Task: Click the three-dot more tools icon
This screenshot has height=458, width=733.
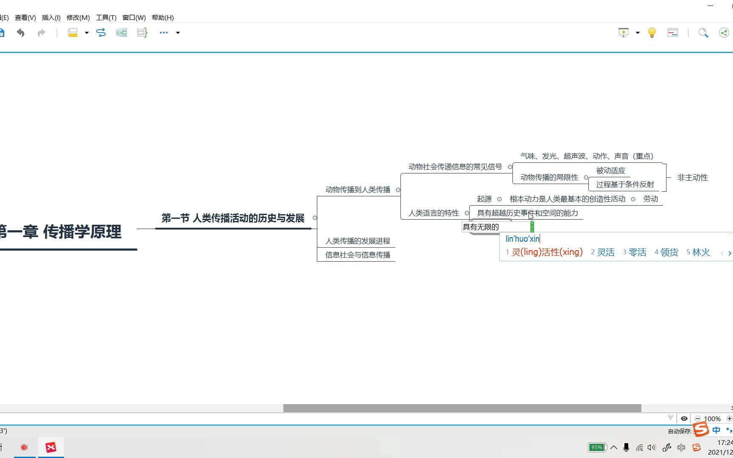Action: [164, 33]
